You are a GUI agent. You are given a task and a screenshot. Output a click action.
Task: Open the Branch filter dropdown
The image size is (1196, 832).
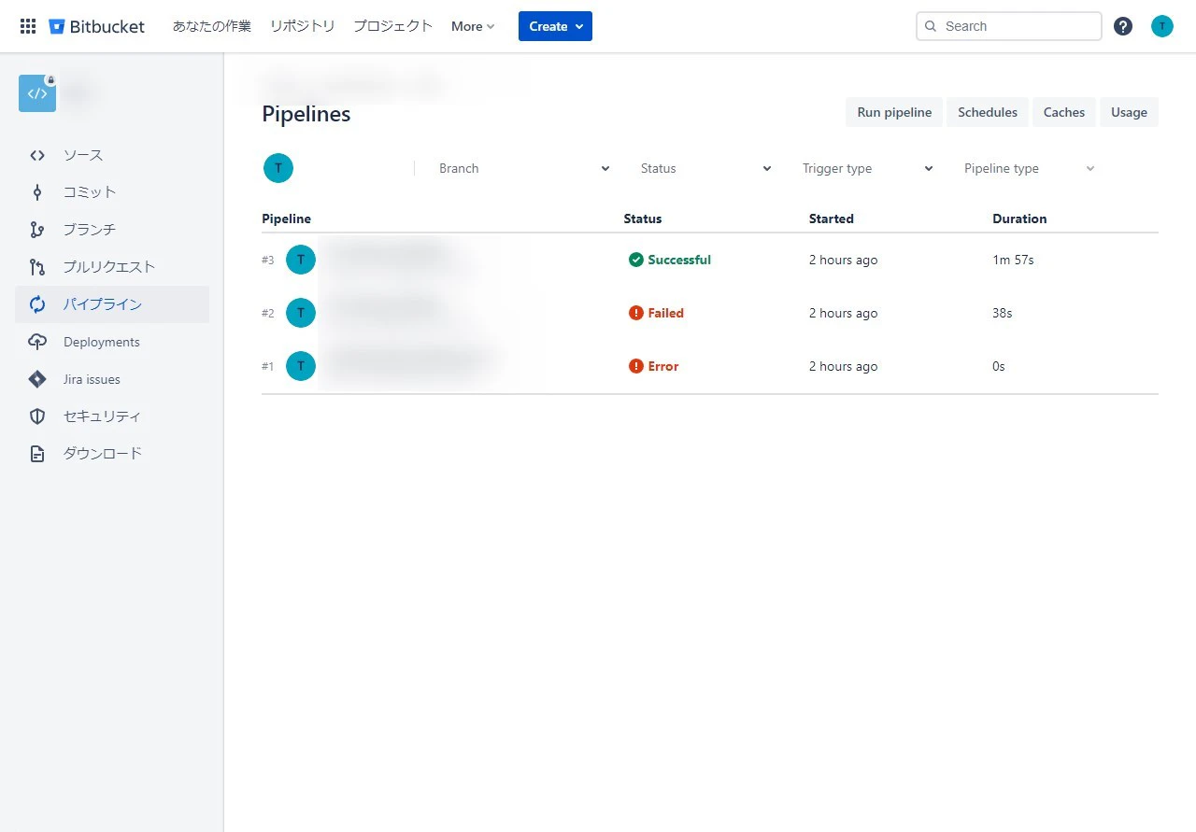[x=524, y=168]
